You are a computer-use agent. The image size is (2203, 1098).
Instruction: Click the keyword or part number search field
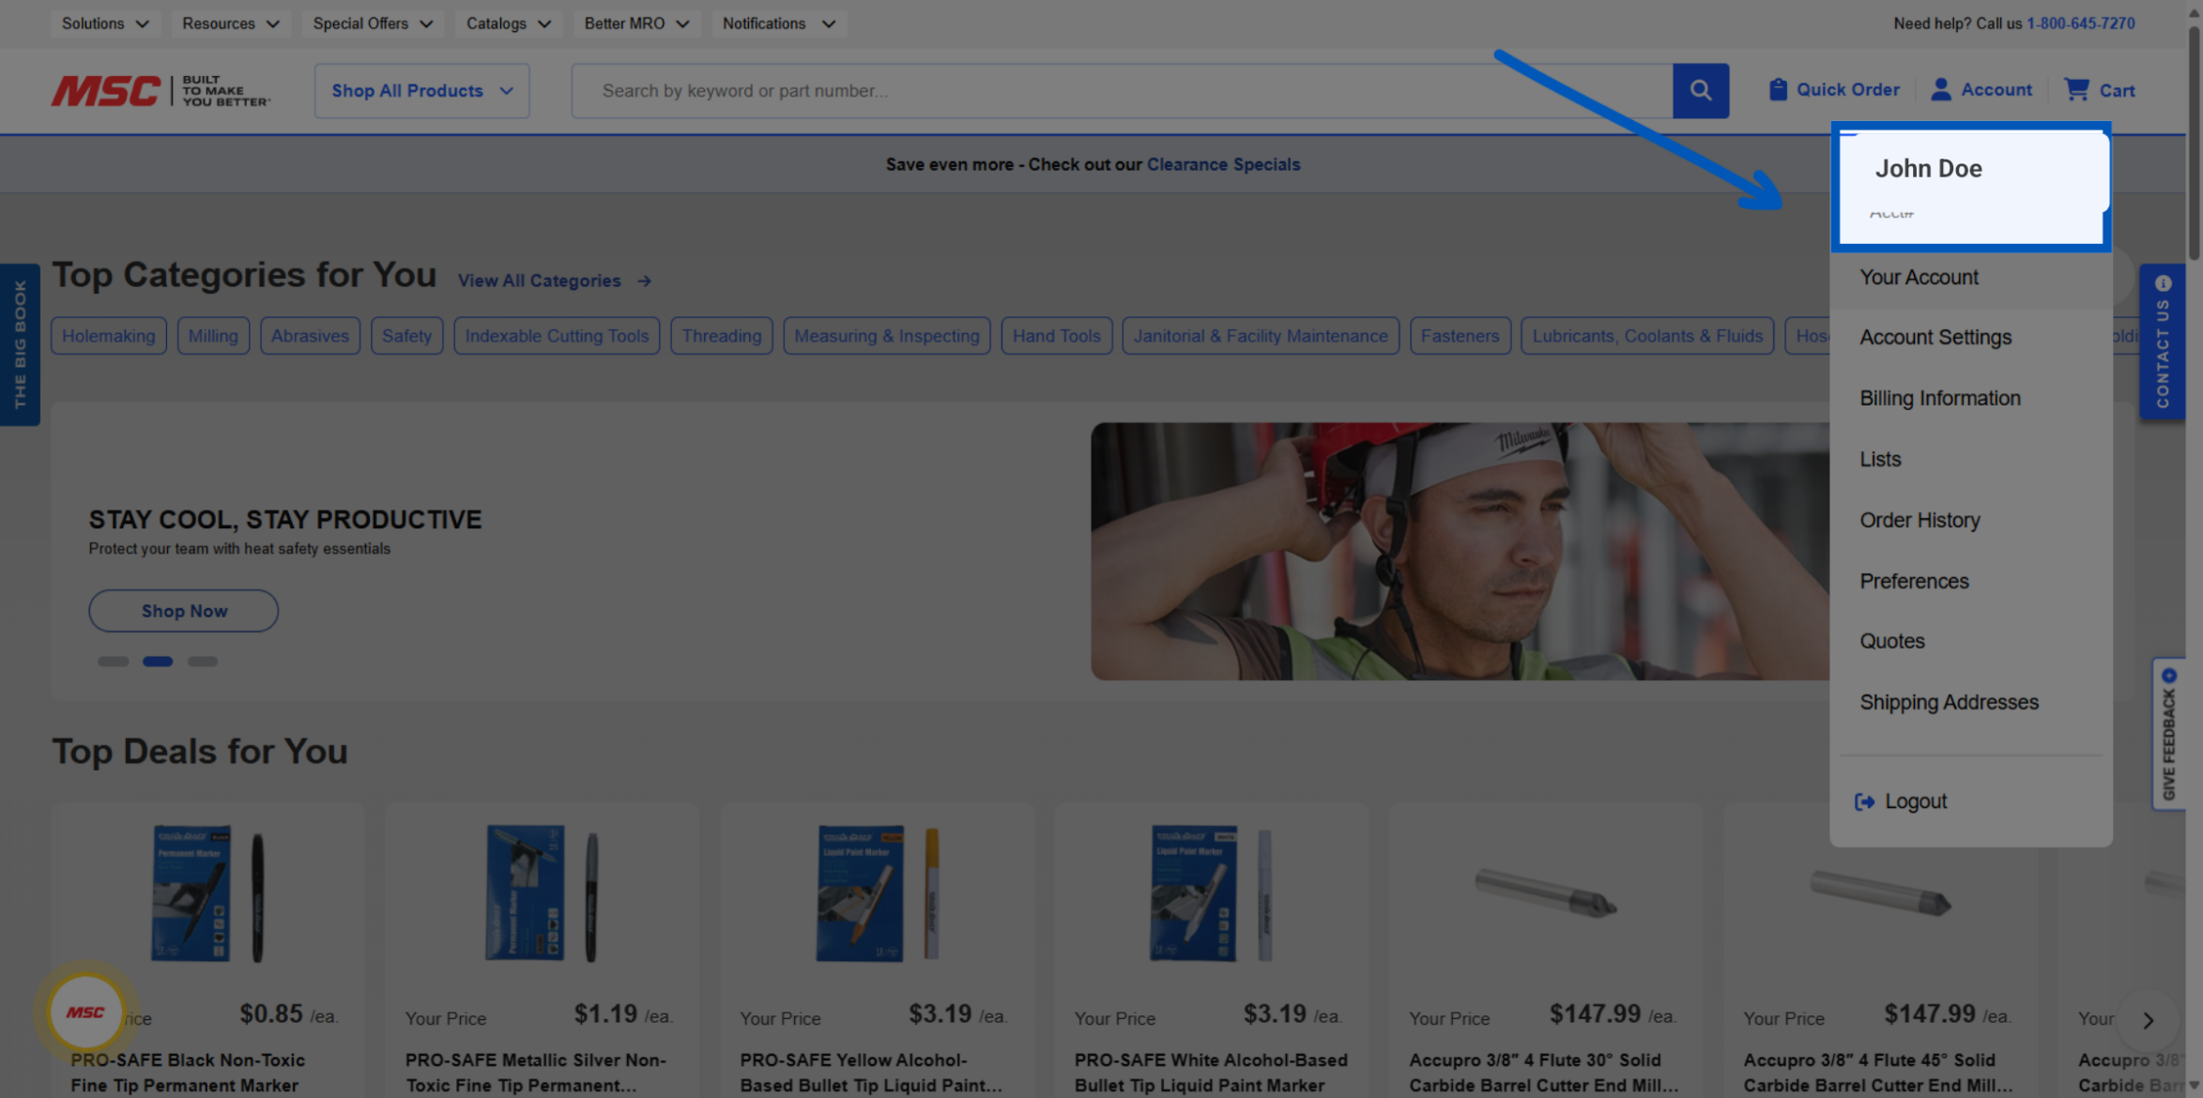pos(1123,91)
